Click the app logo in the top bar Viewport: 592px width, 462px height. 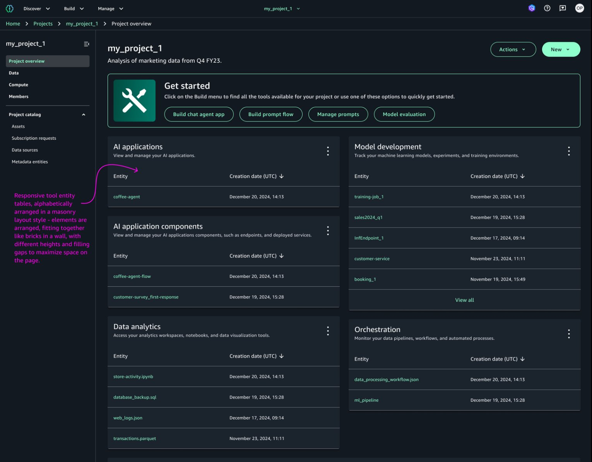(9, 8)
